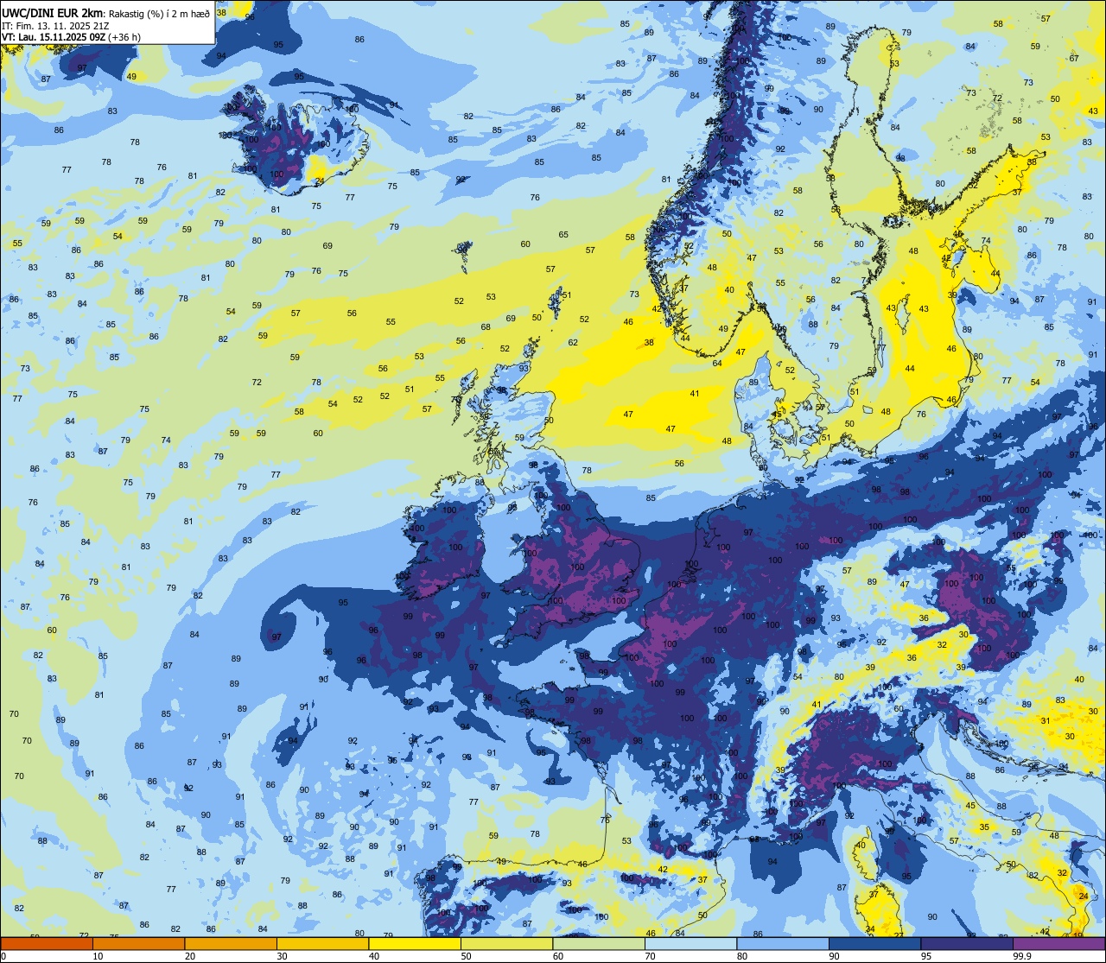Click the humidity value '68' on the map
Viewport: 1106px width, 963px height.
click(486, 327)
